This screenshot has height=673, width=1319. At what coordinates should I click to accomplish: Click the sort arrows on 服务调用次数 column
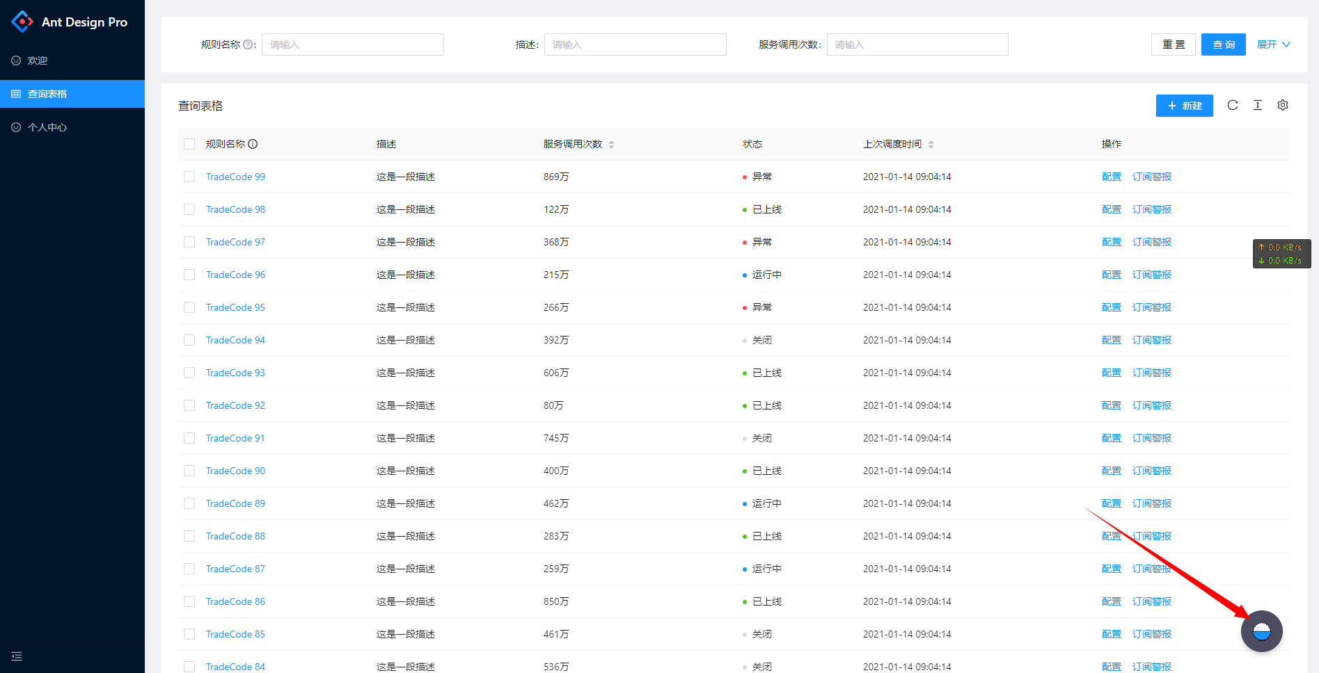pyautogui.click(x=612, y=144)
